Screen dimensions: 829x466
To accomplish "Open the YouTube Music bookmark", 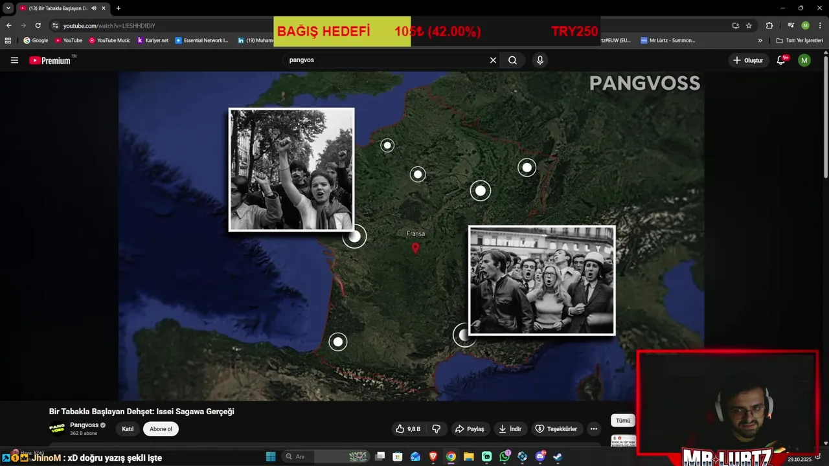I will [109, 40].
